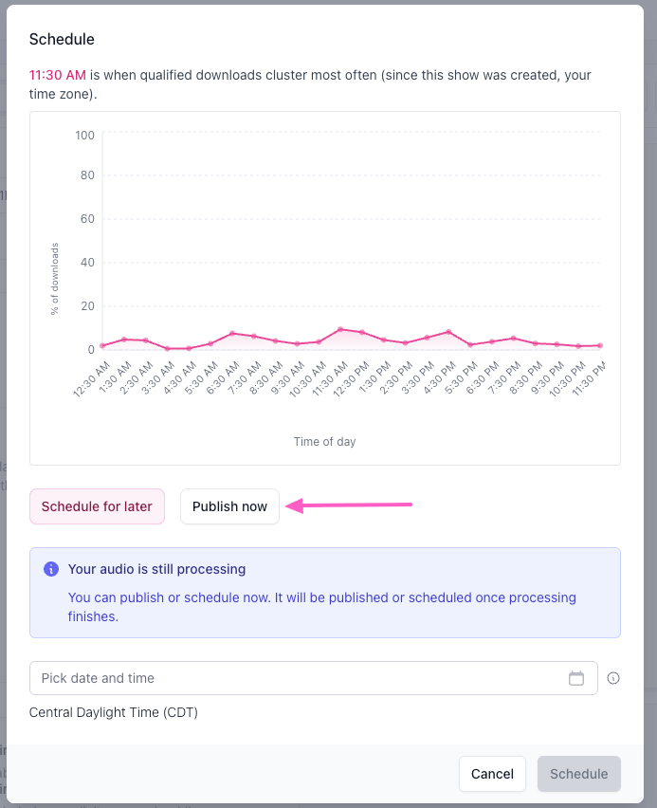Click the Cancel button
Viewport: 657px width, 808px height.
[492, 774]
